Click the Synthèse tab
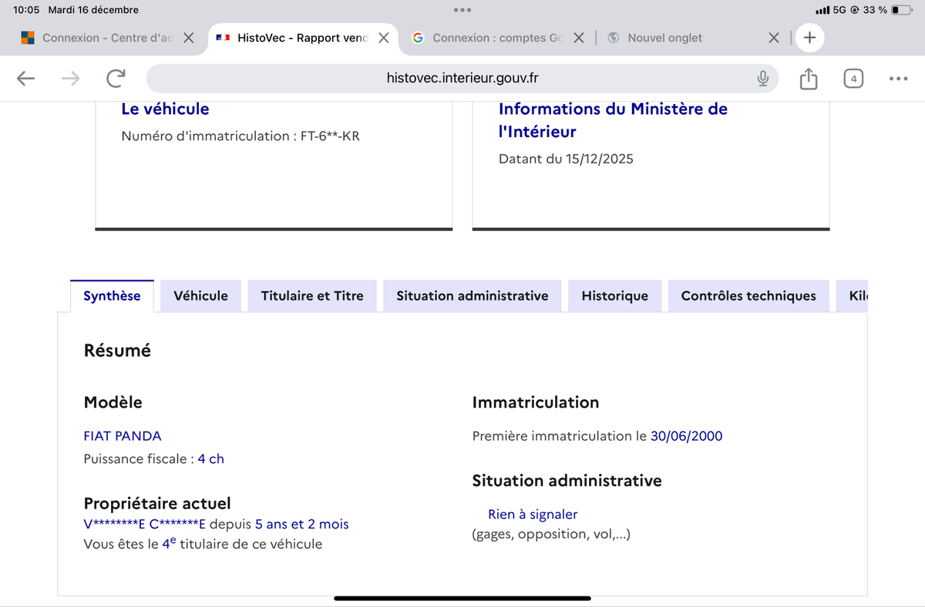925x607 pixels. pyautogui.click(x=112, y=296)
